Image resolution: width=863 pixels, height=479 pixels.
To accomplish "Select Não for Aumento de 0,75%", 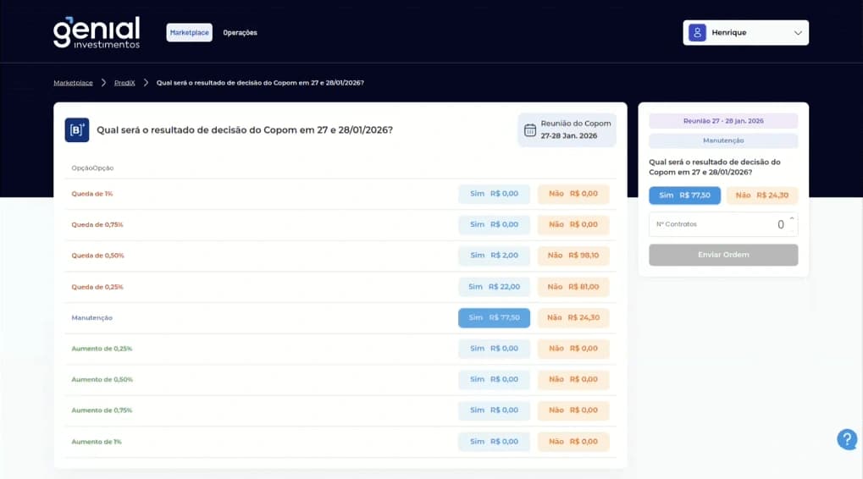I will point(573,410).
